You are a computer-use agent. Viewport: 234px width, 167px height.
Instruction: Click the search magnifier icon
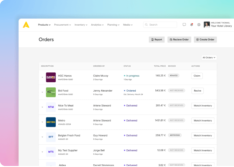pyautogui.click(x=146, y=25)
